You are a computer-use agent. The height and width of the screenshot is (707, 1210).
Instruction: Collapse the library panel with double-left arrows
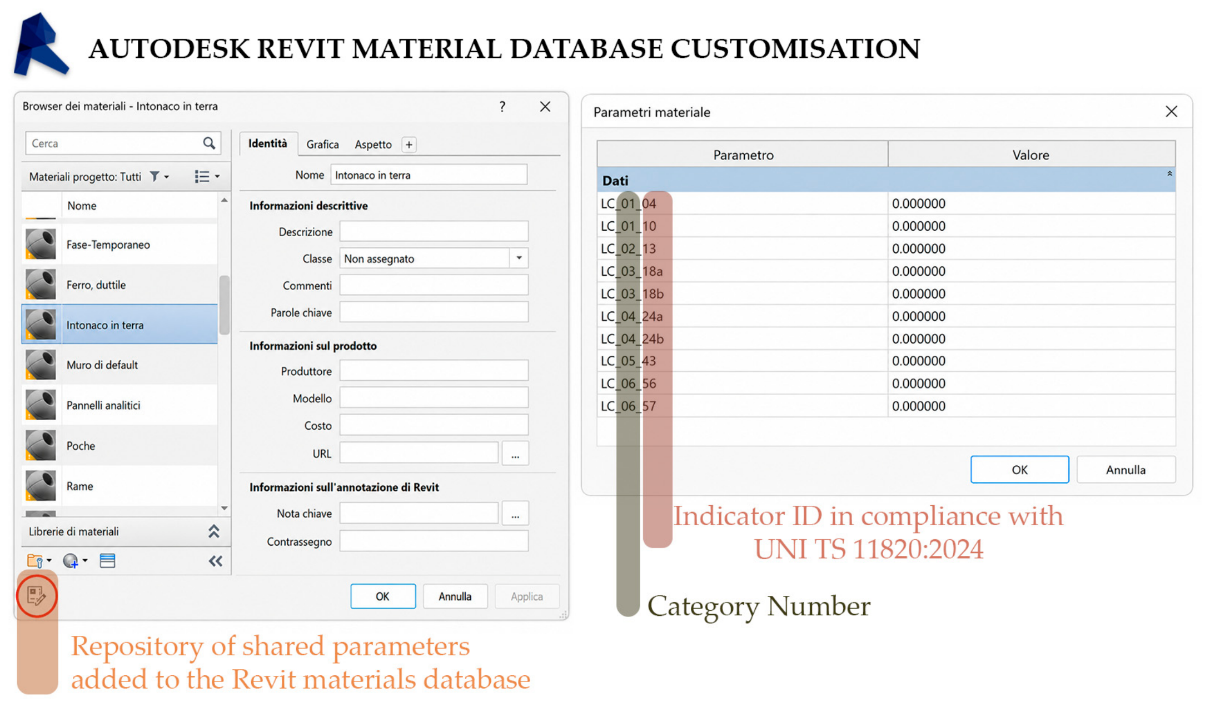click(215, 561)
